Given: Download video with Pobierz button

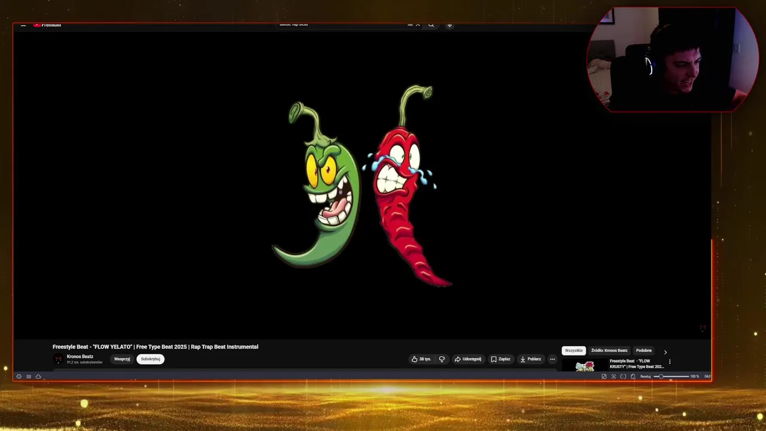Looking at the screenshot, I should click(x=530, y=359).
